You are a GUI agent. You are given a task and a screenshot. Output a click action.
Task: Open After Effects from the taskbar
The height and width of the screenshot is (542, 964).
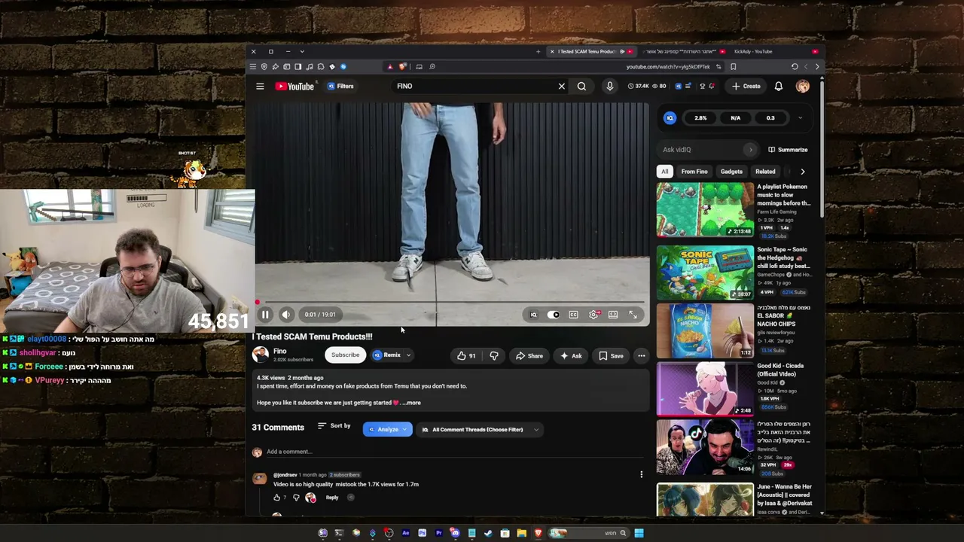(405, 533)
